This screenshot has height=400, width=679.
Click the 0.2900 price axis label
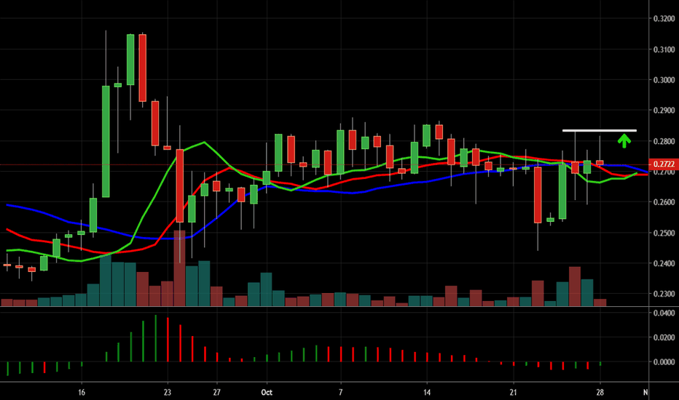click(x=664, y=111)
